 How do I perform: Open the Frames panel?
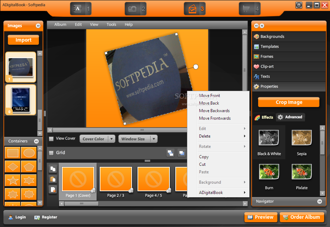(289, 56)
